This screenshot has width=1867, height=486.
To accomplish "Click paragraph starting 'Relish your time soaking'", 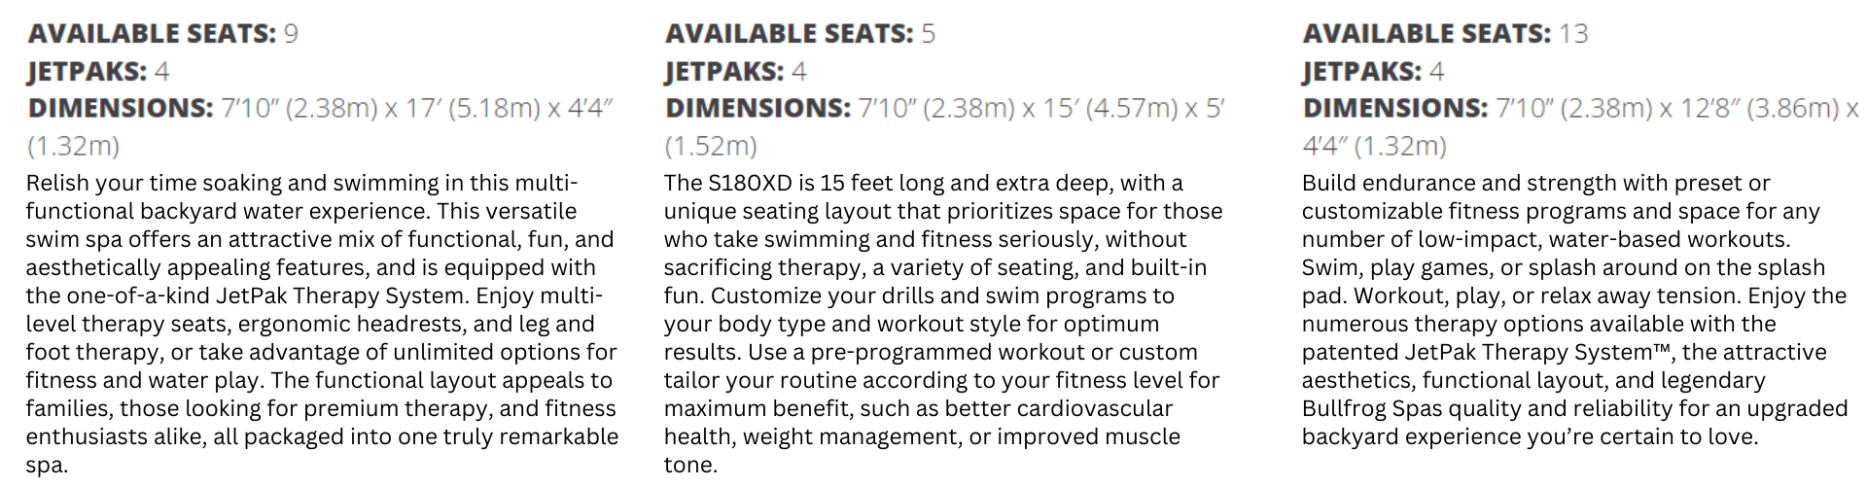I will [322, 324].
